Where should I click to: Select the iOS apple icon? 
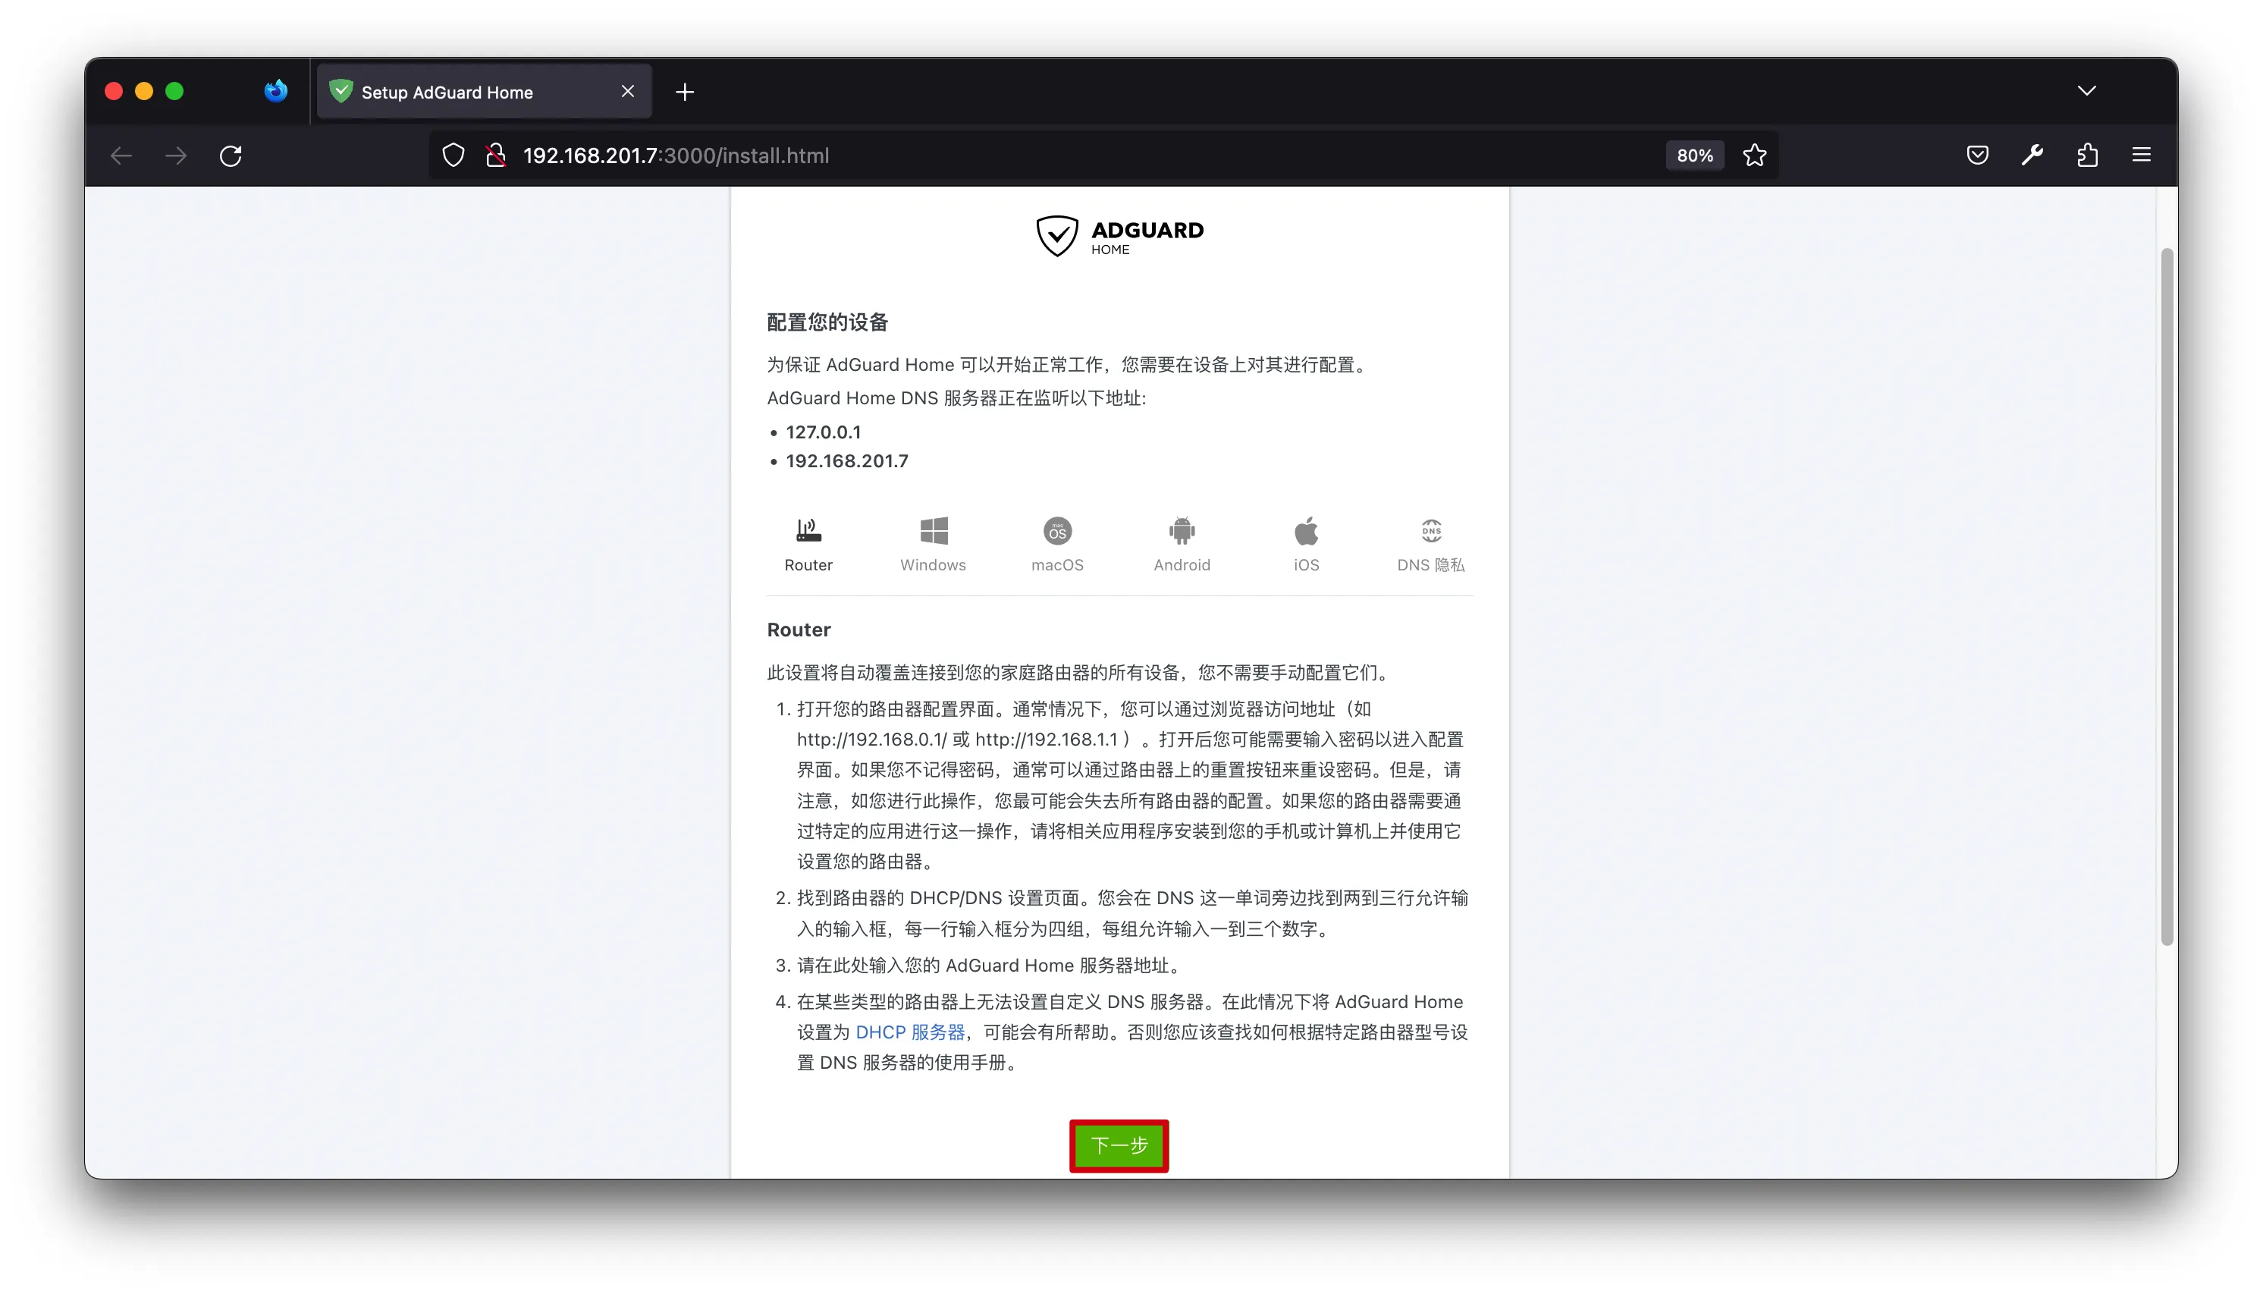(x=1306, y=530)
